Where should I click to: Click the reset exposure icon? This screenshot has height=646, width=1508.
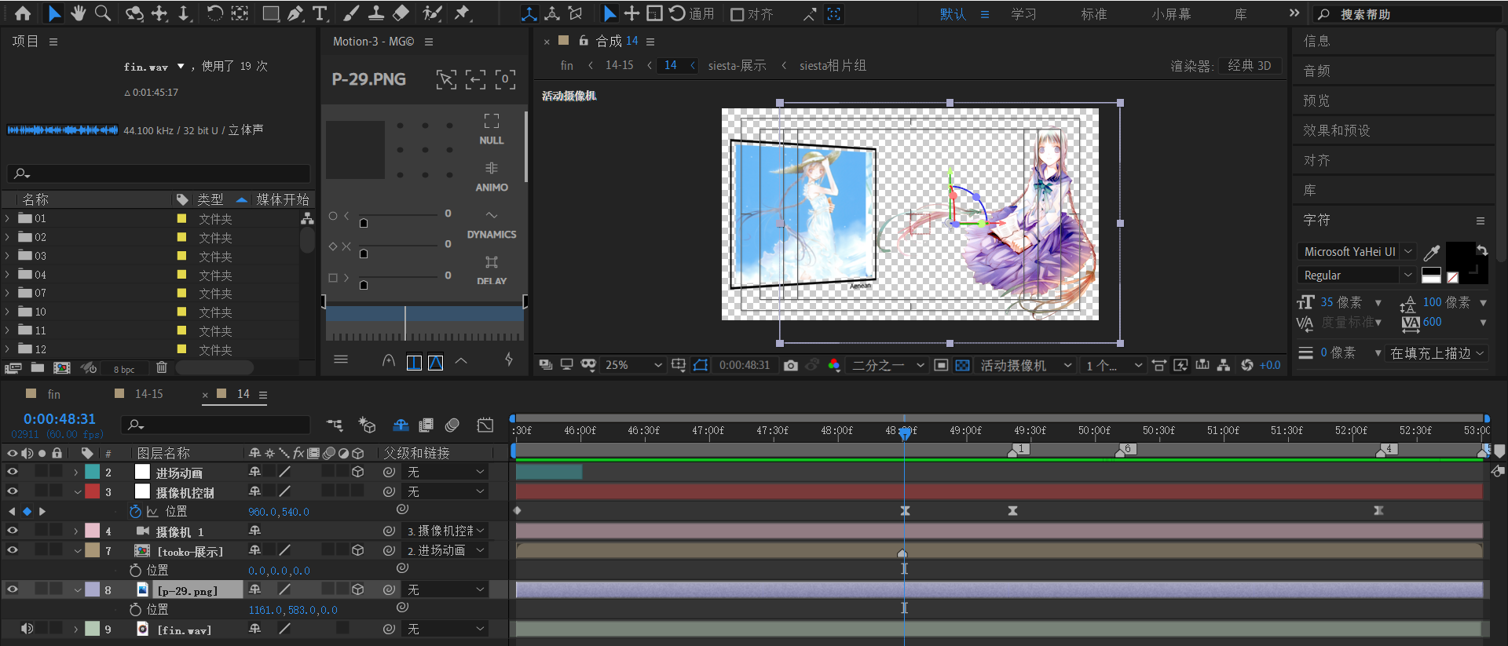pos(1247,365)
